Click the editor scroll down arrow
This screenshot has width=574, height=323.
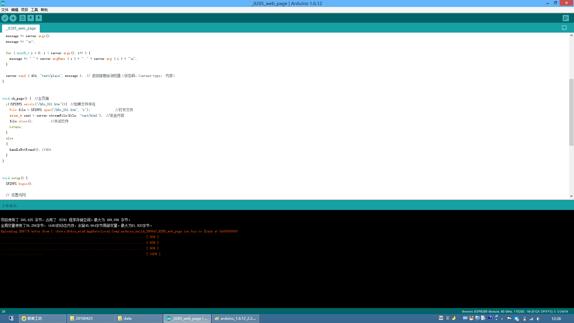571,196
